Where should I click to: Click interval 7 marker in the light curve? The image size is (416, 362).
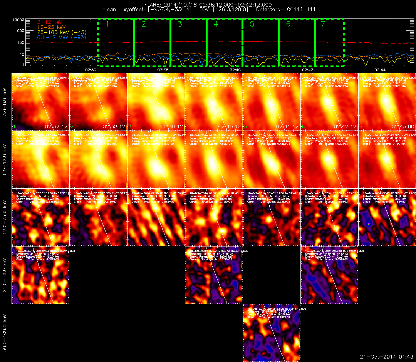point(323,24)
